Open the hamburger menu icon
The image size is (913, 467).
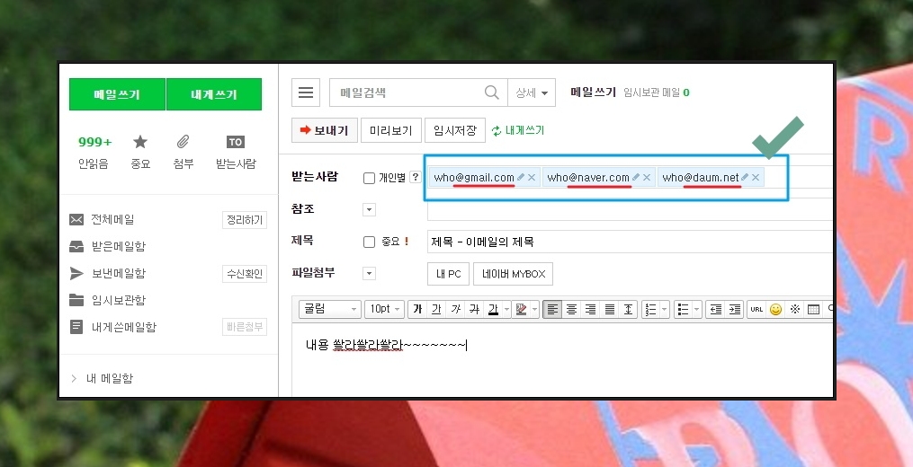click(x=306, y=93)
